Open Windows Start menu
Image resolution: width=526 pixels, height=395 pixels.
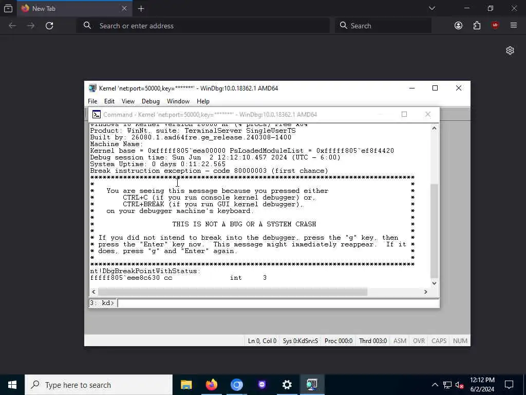click(x=12, y=385)
